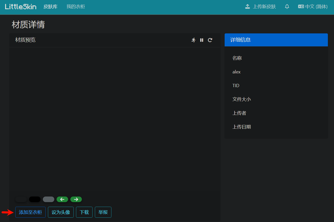The width and height of the screenshot is (334, 222).
Task: Click the upload icon beside 上传新皮肤
Action: 247,7
